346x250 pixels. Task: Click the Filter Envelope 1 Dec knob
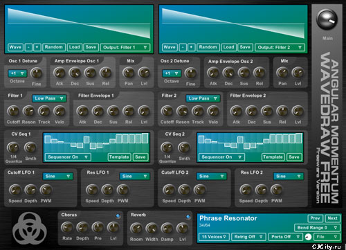[98, 111]
